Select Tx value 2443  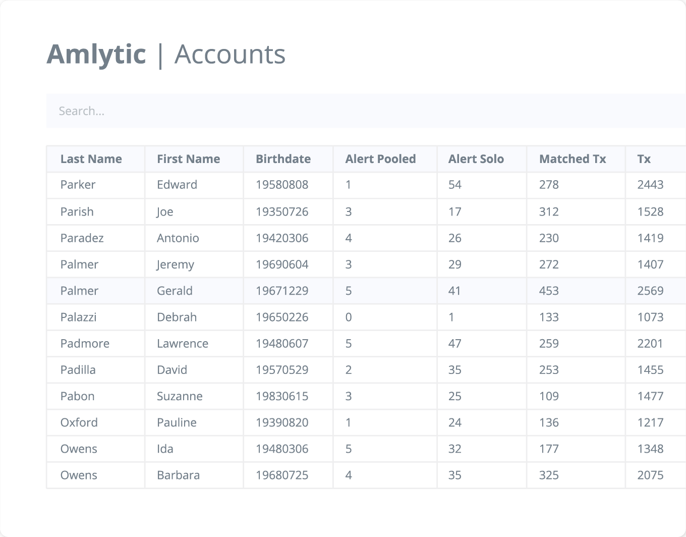tap(650, 185)
